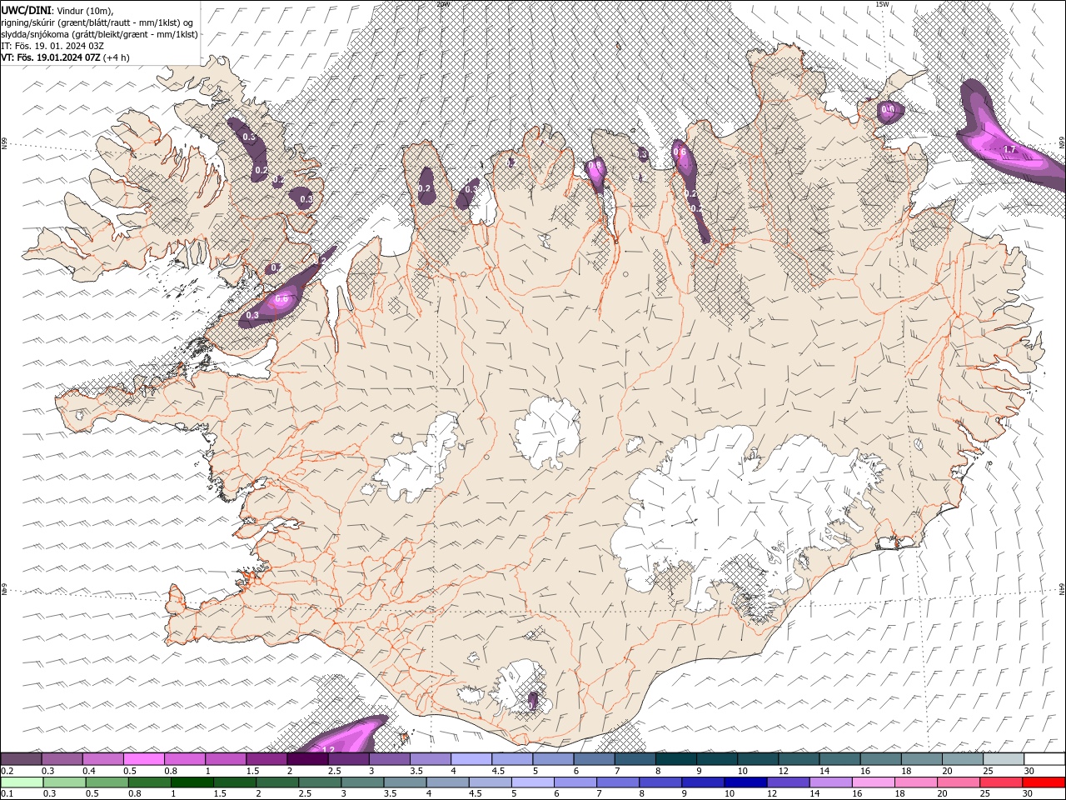Click the pale pink swatch labeled 16, lower row
This screenshot has height=800, width=1066.
[x=873, y=782]
